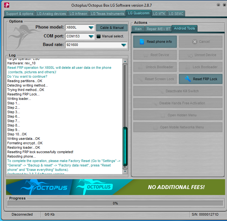The image size is (227, 221).
Task: Click log line 'Resetting FRP lock successfully completed!'
Action: pyautogui.click(x=40, y=152)
